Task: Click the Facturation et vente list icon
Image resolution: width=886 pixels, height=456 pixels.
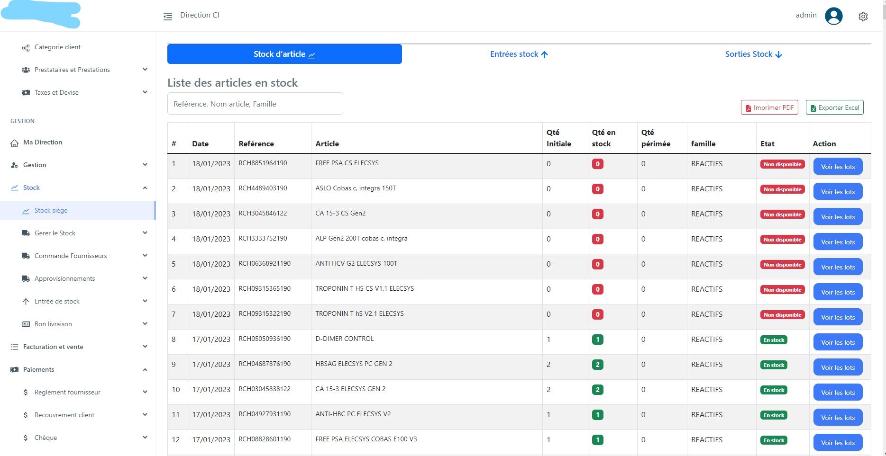Action: point(14,347)
